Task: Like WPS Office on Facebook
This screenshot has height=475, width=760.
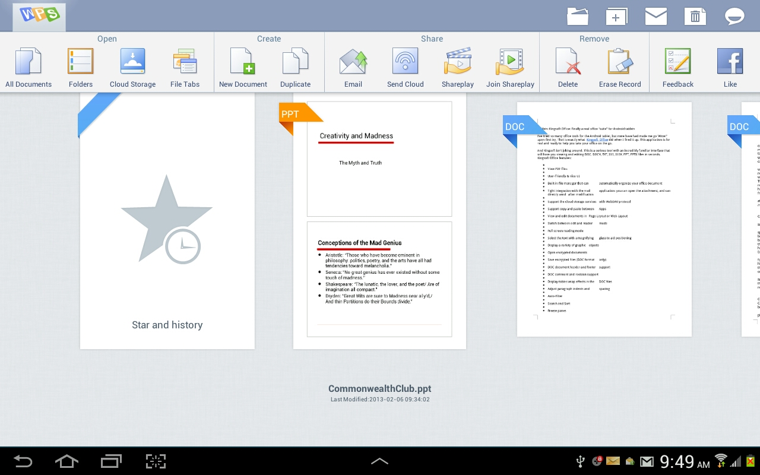Action: [x=730, y=65]
